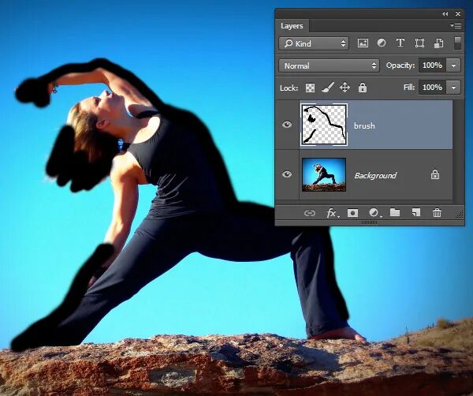Hide the brush layer with eye icon
The image size is (473, 396).
pyautogui.click(x=287, y=125)
